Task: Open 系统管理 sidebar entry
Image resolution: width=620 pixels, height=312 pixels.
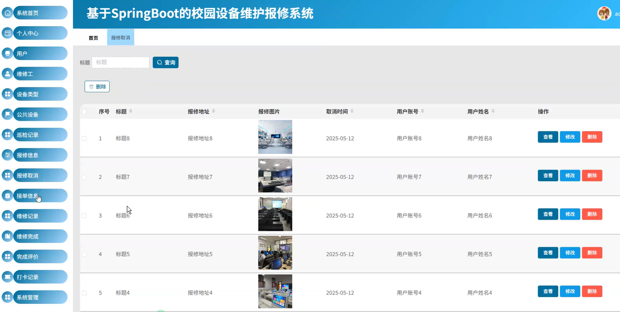Action: (40, 297)
